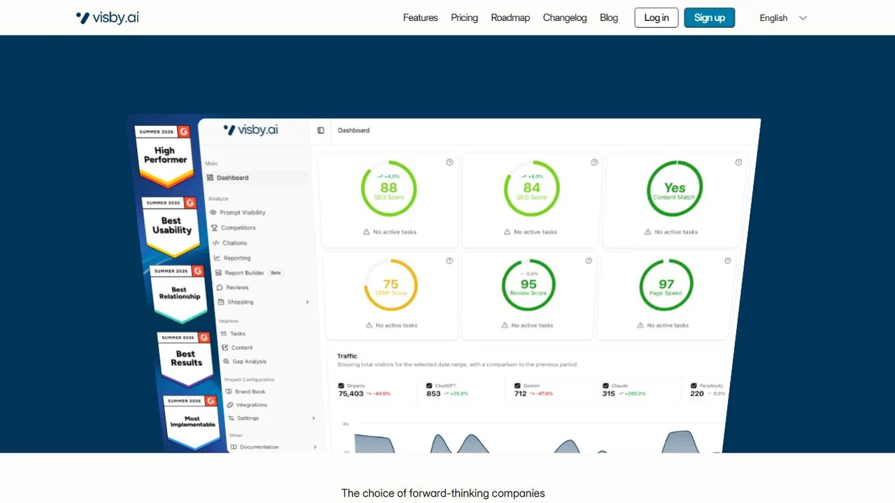Toggle the Organic traffic checkbox
This screenshot has width=895, height=503.
point(341,386)
